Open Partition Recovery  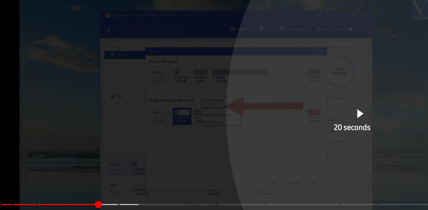[295, 29]
